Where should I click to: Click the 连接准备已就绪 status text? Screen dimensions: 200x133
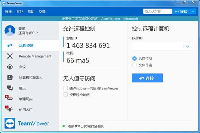coord(86,126)
